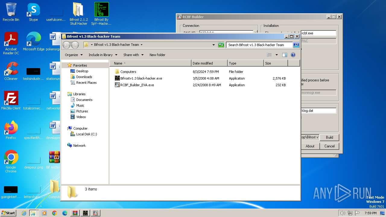Click the volume speaker icon in system tray

pyautogui.click(x=343, y=213)
